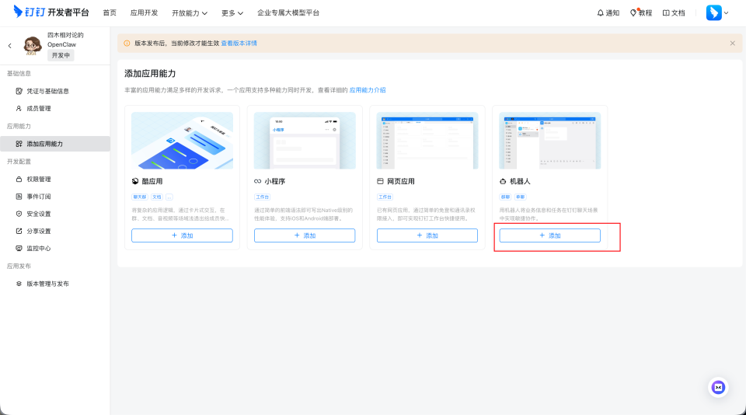Select 事件订阅 in sidebar
The height and width of the screenshot is (415, 746).
[55, 197]
